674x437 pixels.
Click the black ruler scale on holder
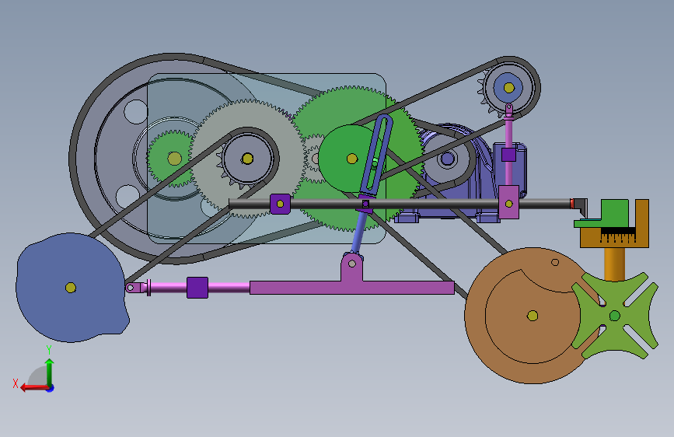[x=618, y=236]
